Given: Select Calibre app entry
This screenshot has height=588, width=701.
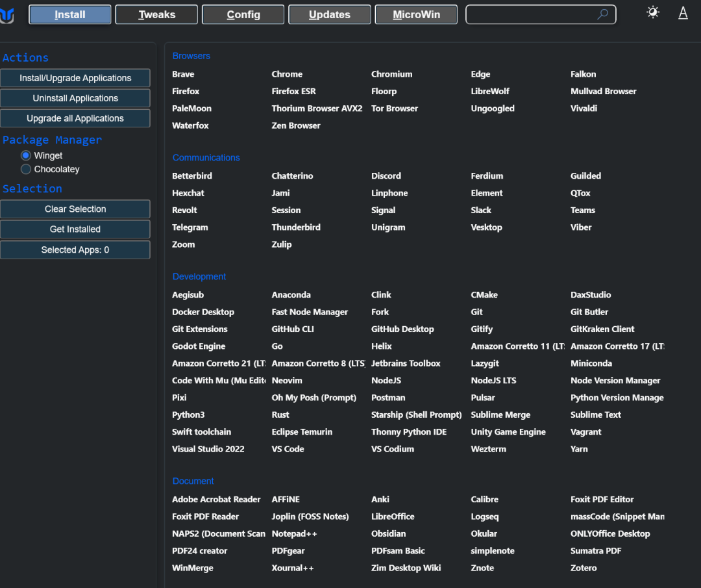Looking at the screenshot, I should 484,500.
